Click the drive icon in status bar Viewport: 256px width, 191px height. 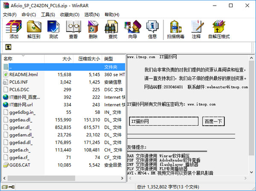pos(5,187)
